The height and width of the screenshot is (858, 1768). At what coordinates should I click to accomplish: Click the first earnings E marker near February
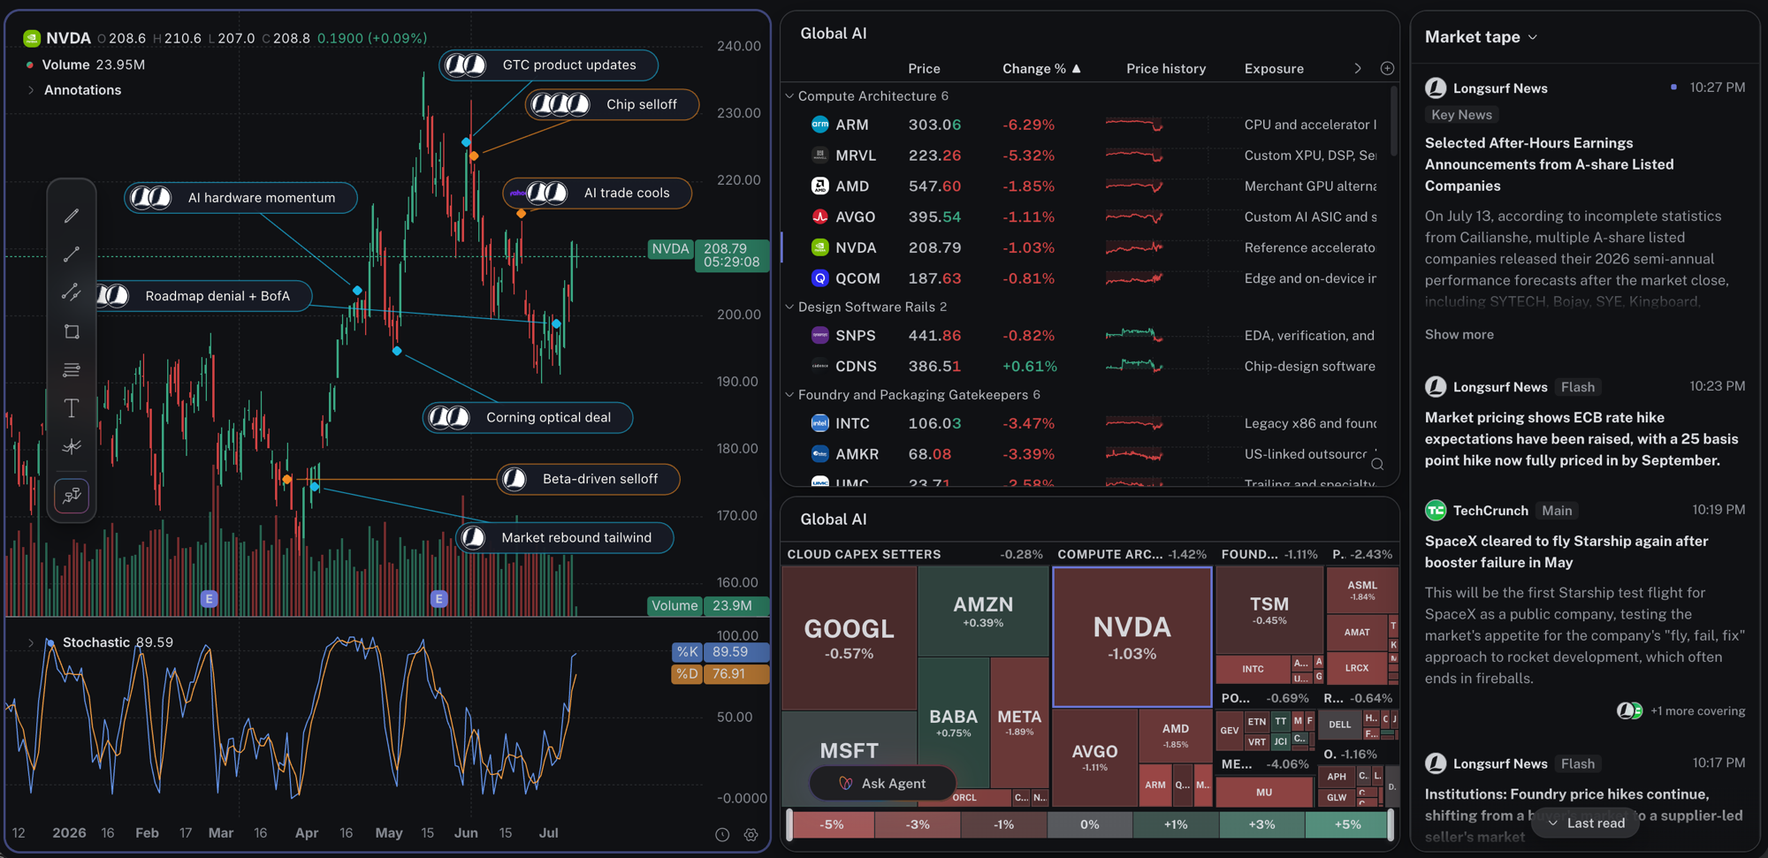pos(210,598)
